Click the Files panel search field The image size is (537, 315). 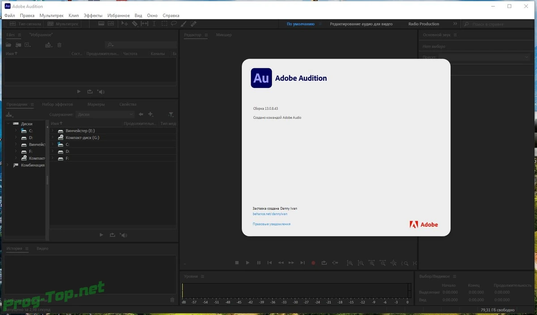[x=141, y=45]
